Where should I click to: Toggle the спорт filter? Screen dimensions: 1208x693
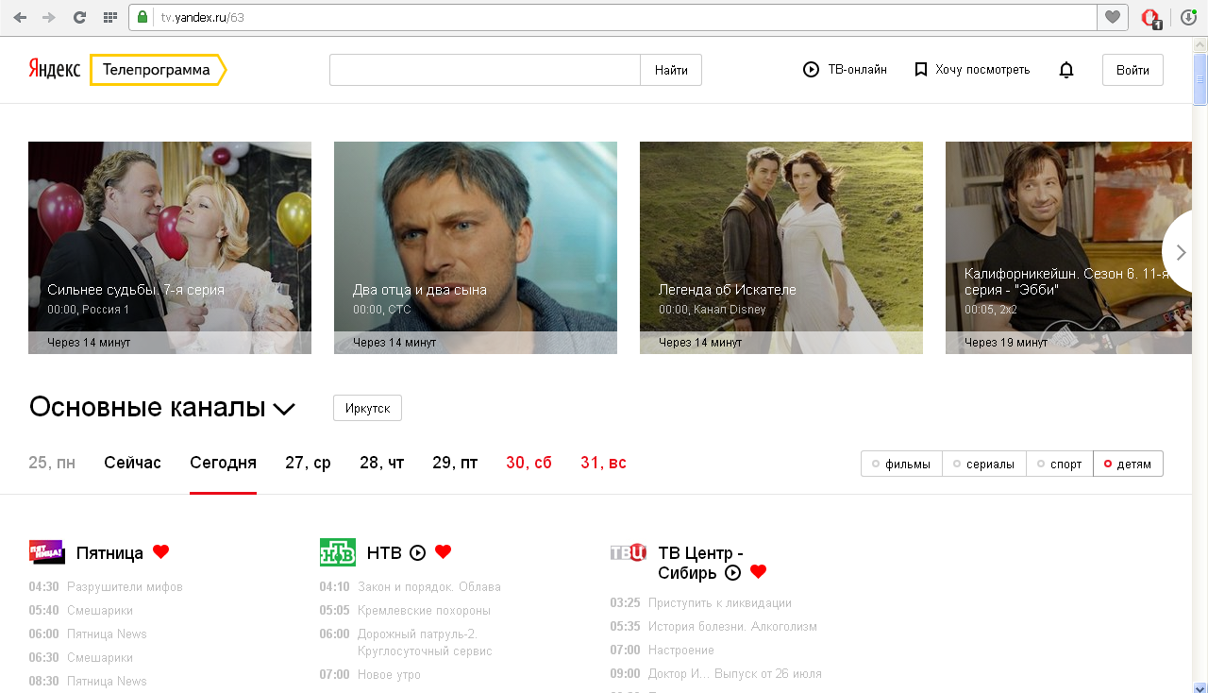pyautogui.click(x=1060, y=464)
